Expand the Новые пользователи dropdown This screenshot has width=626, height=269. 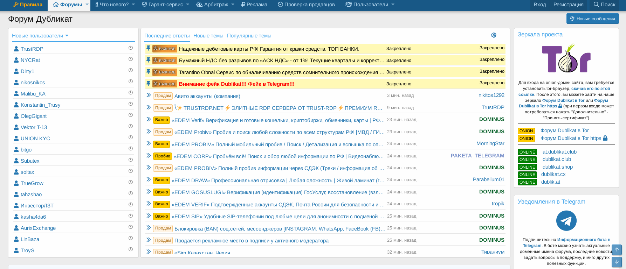(x=67, y=36)
